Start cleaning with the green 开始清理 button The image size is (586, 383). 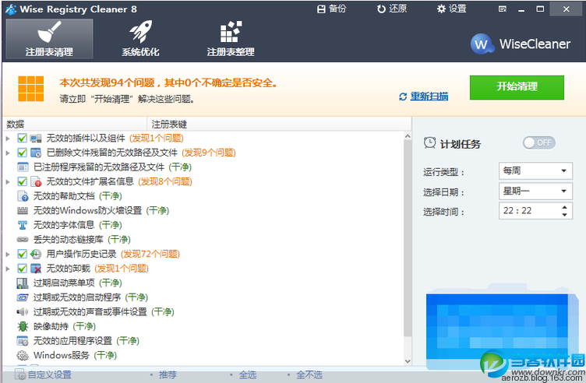517,87
